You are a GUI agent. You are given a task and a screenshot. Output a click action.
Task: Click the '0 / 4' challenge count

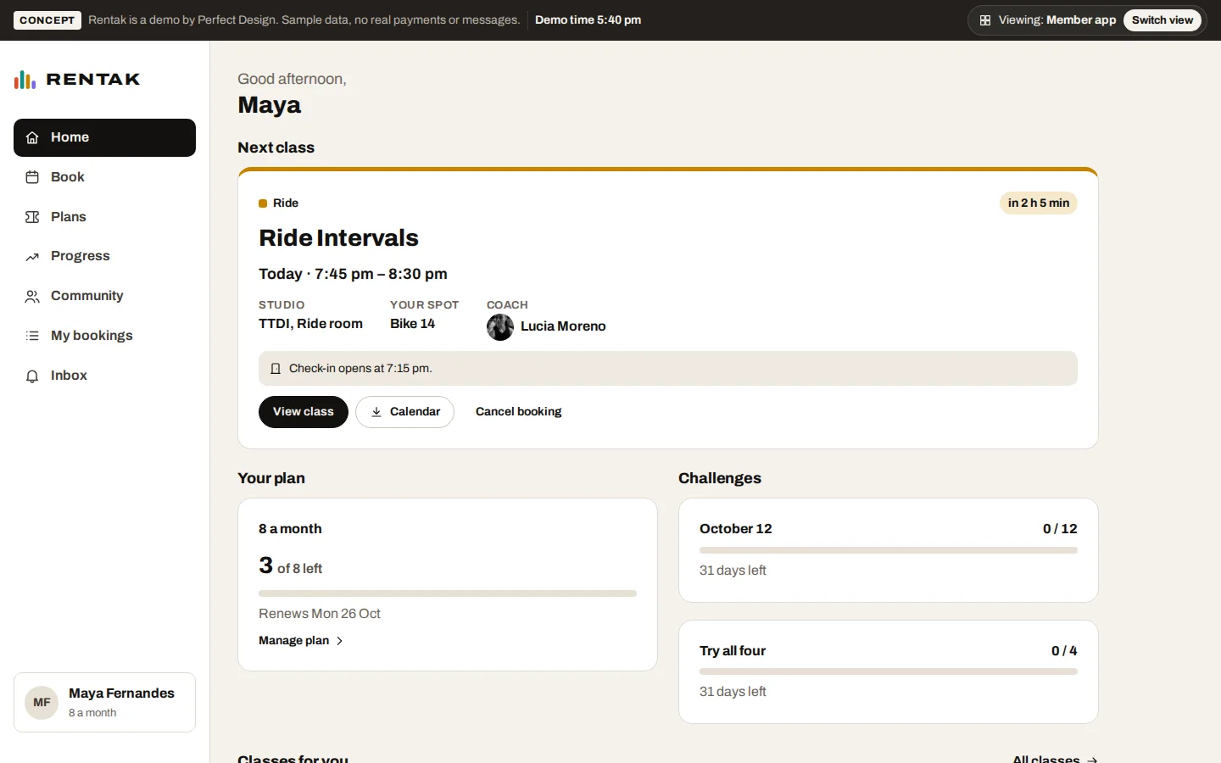pyautogui.click(x=1064, y=651)
